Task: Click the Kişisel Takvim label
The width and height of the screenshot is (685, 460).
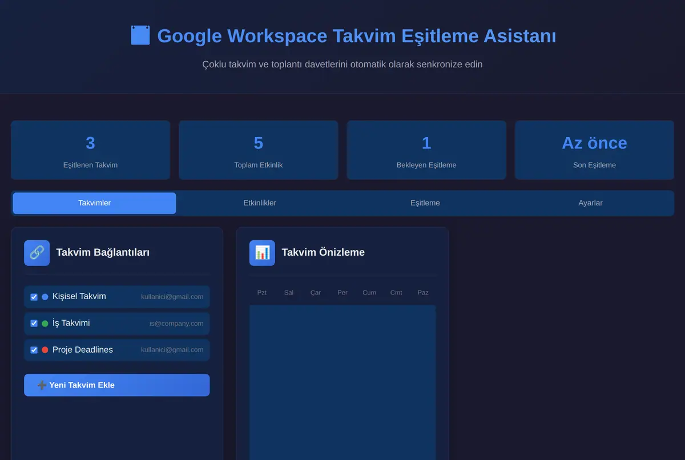Action: pyautogui.click(x=79, y=297)
